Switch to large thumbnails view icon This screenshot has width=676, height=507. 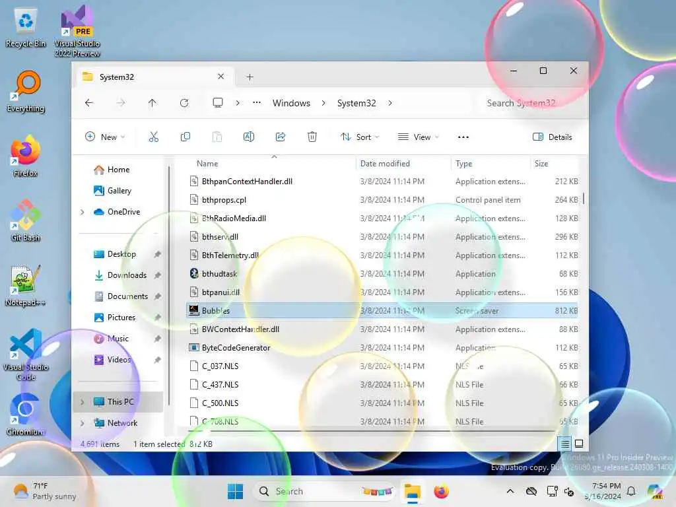pos(579,444)
